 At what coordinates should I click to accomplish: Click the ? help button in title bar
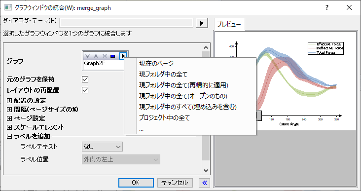coord(327,7)
